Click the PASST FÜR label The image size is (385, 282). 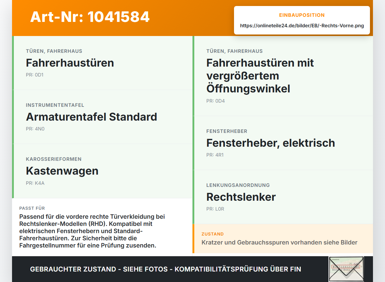coord(32,208)
